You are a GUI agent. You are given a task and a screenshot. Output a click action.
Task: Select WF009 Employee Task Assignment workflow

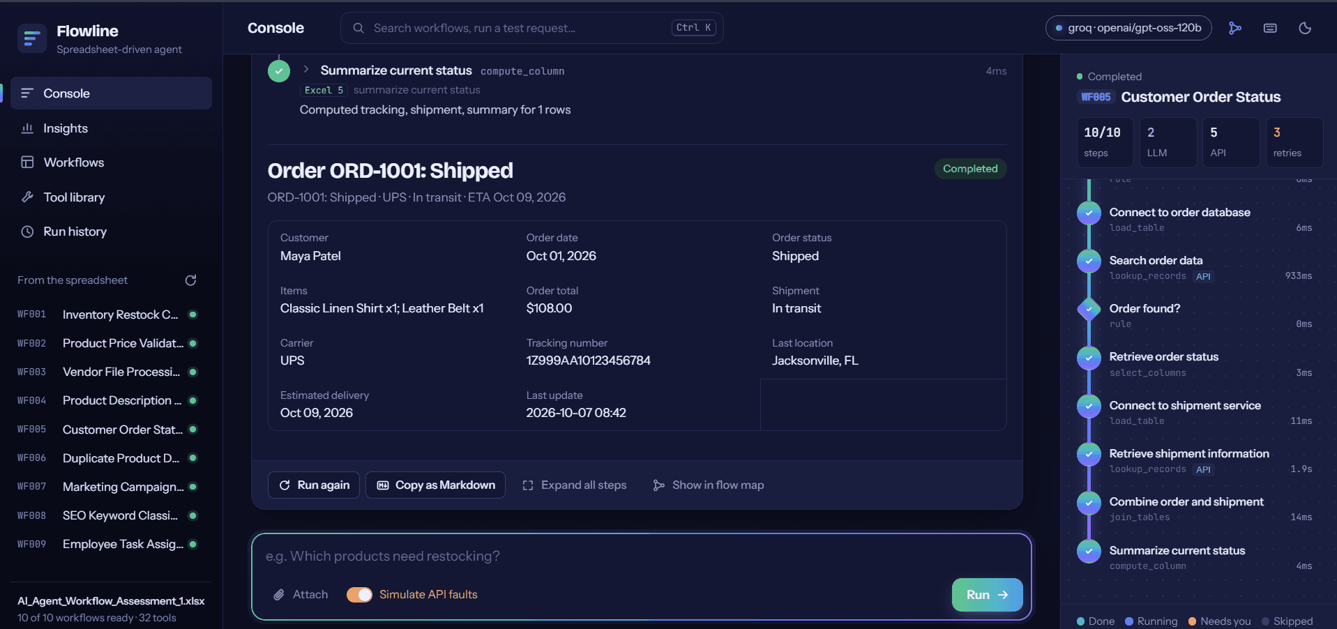[x=107, y=544]
